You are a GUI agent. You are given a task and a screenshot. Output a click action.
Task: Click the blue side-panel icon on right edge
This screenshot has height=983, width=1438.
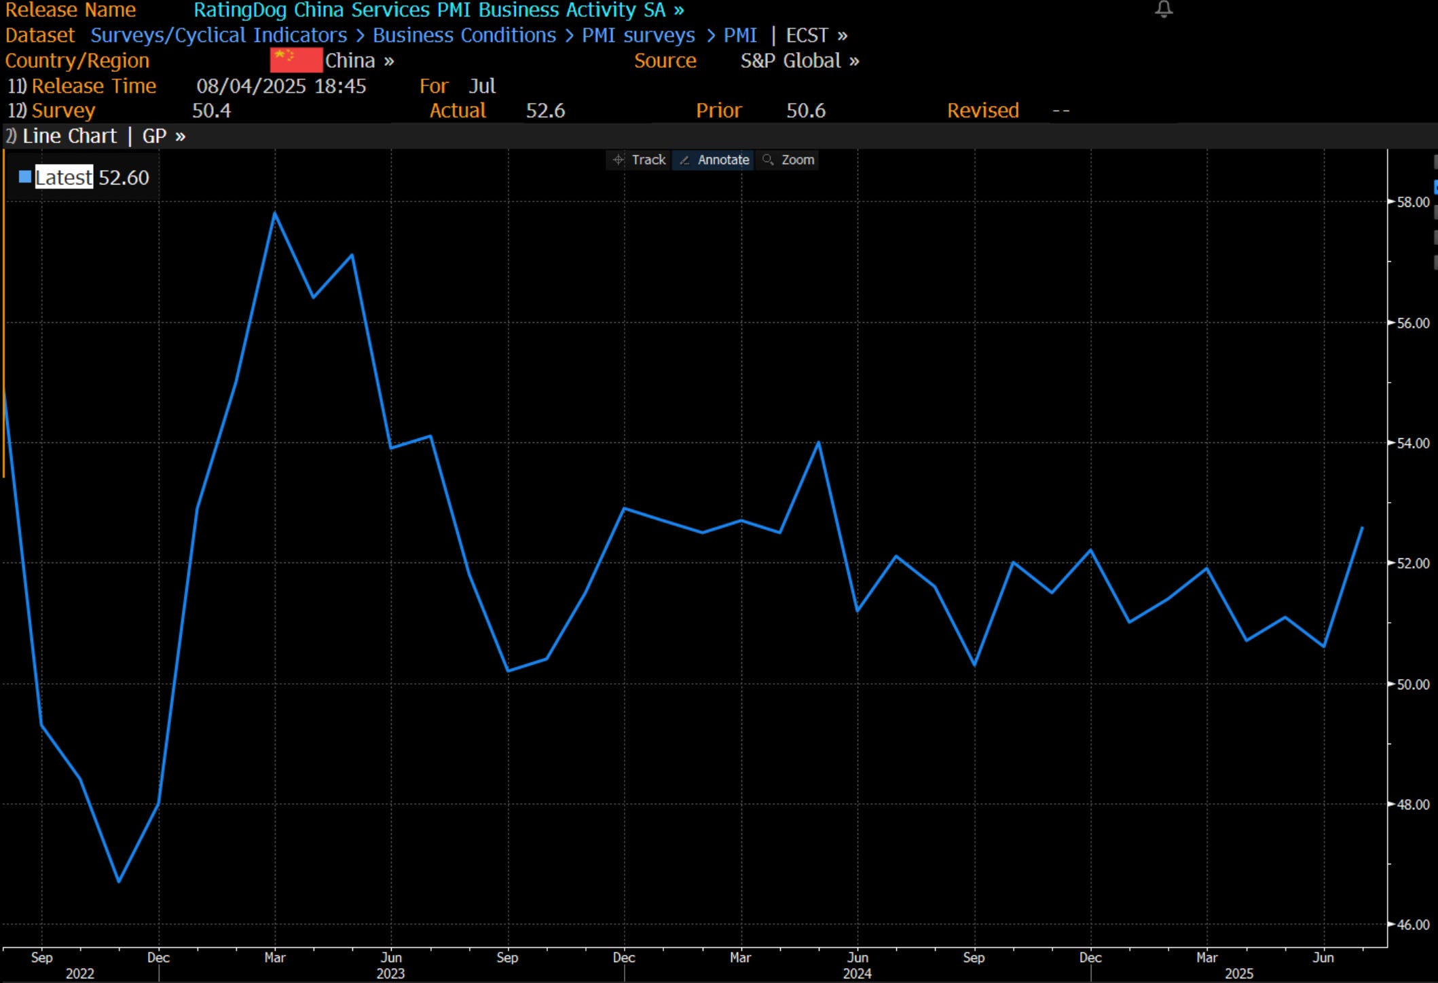tap(1435, 187)
